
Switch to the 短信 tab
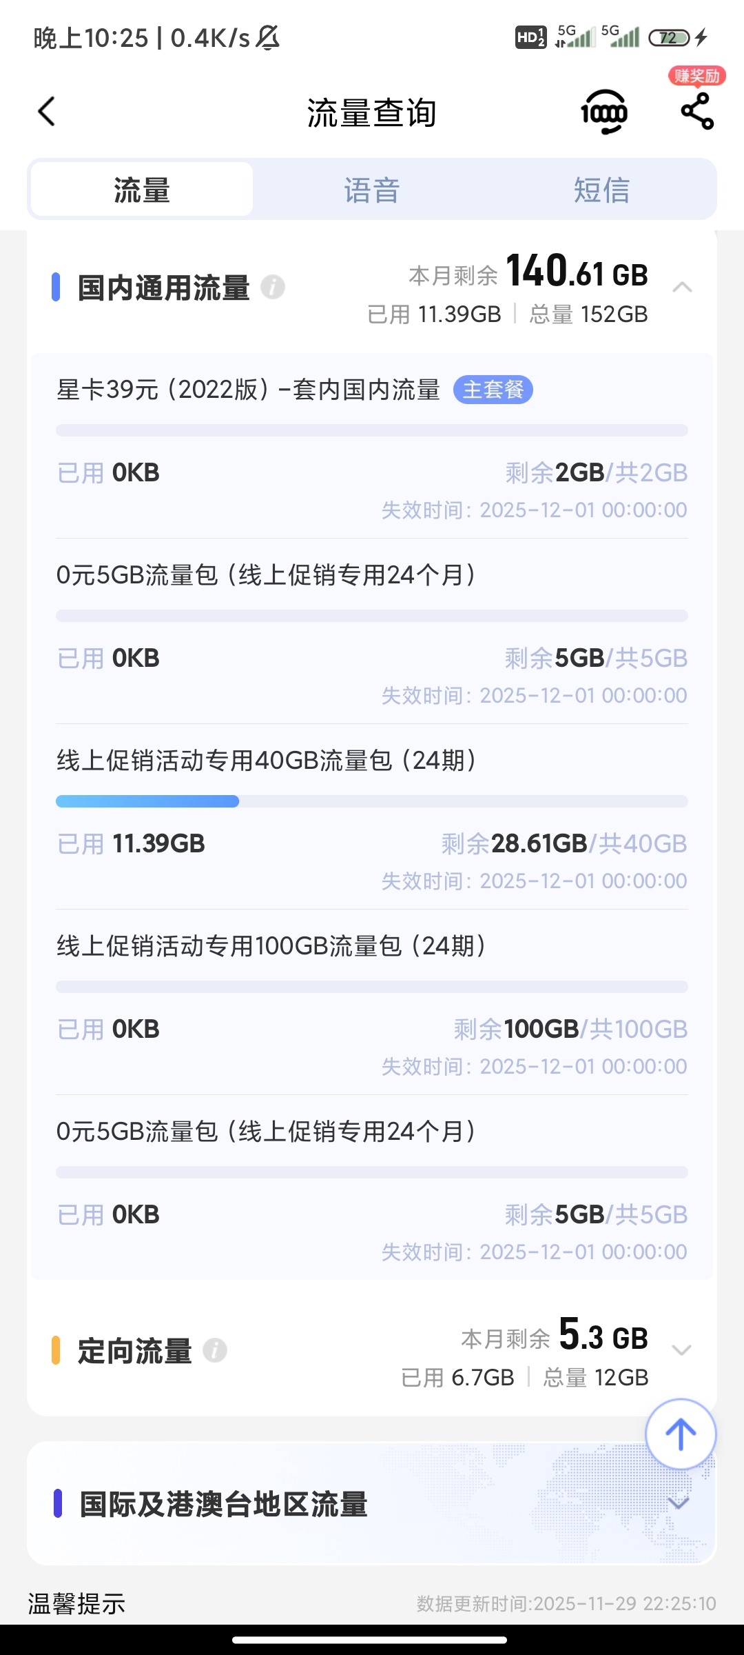tap(601, 190)
